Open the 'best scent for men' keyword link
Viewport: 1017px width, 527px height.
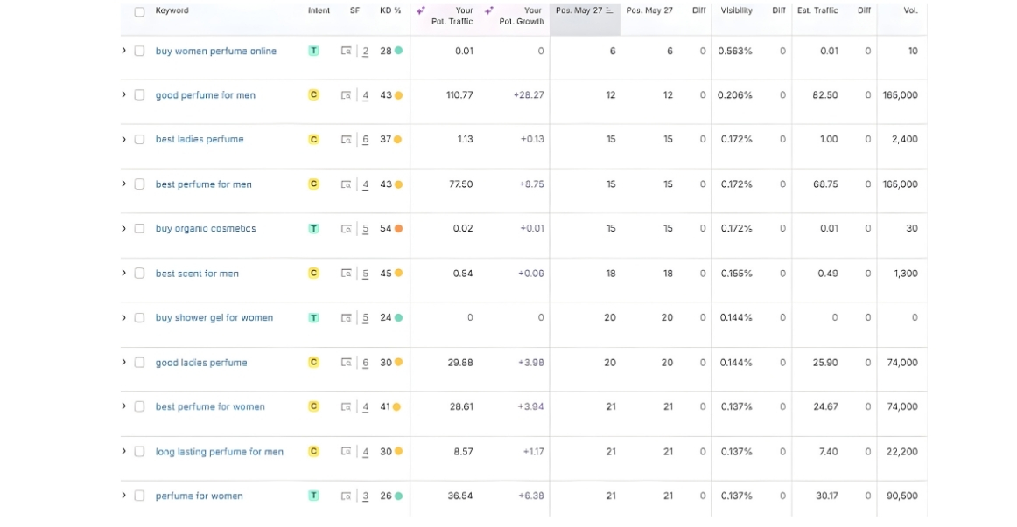[197, 274]
